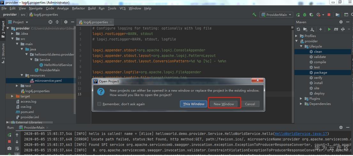Collapse the src folder

[13, 39]
